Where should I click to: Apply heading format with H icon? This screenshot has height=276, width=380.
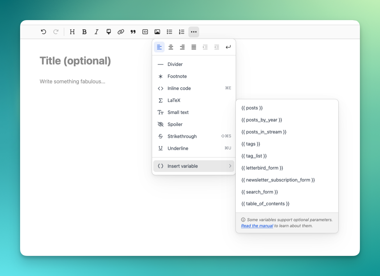tap(72, 32)
